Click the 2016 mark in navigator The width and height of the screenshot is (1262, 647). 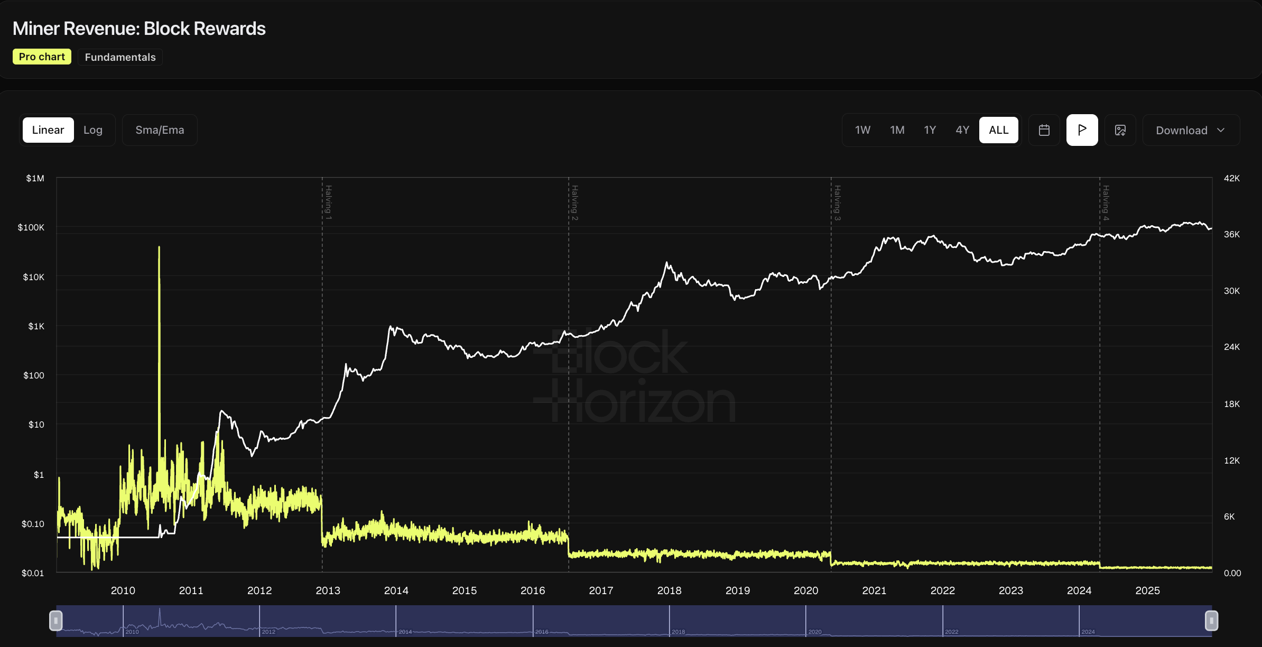tap(541, 632)
